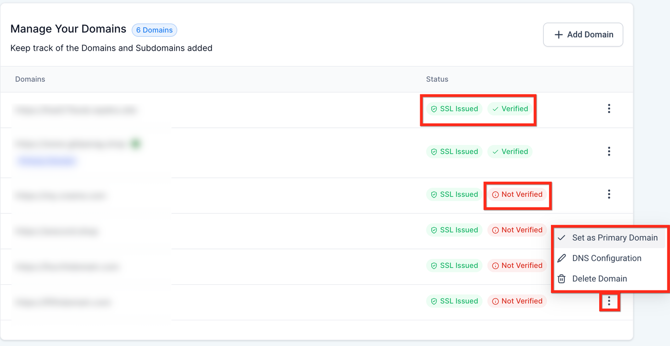Click the plus icon in Add Domain button
The image size is (670, 346).
[558, 34]
